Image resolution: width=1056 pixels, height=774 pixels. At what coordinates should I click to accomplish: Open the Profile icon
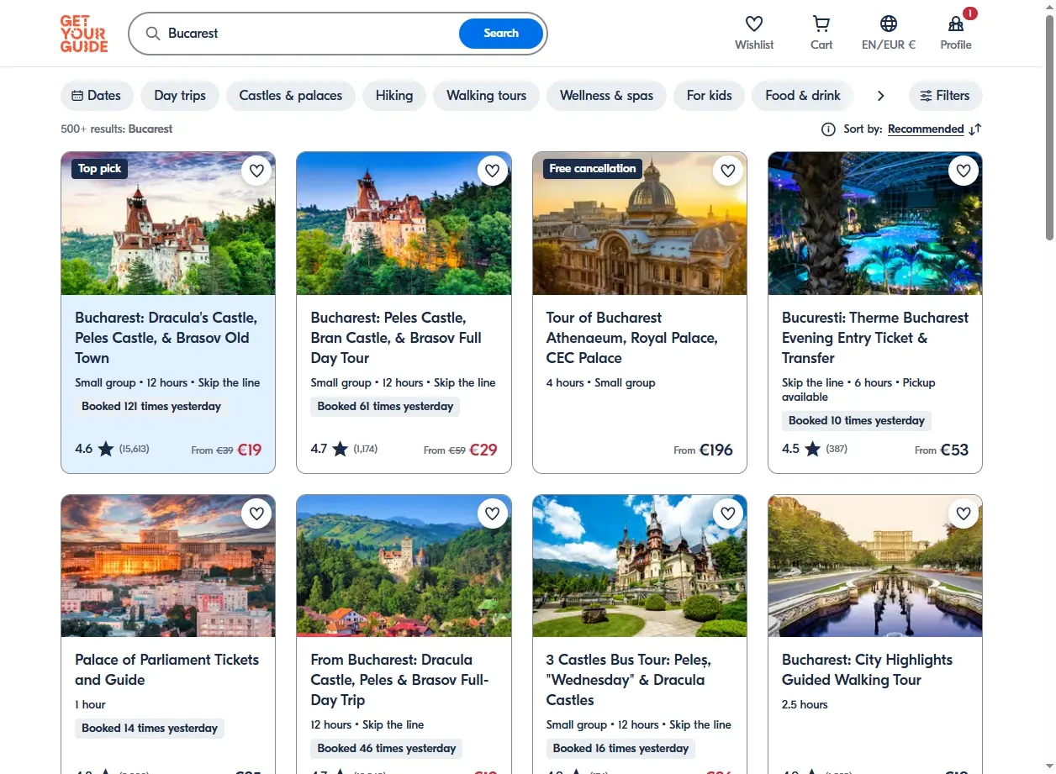956,24
